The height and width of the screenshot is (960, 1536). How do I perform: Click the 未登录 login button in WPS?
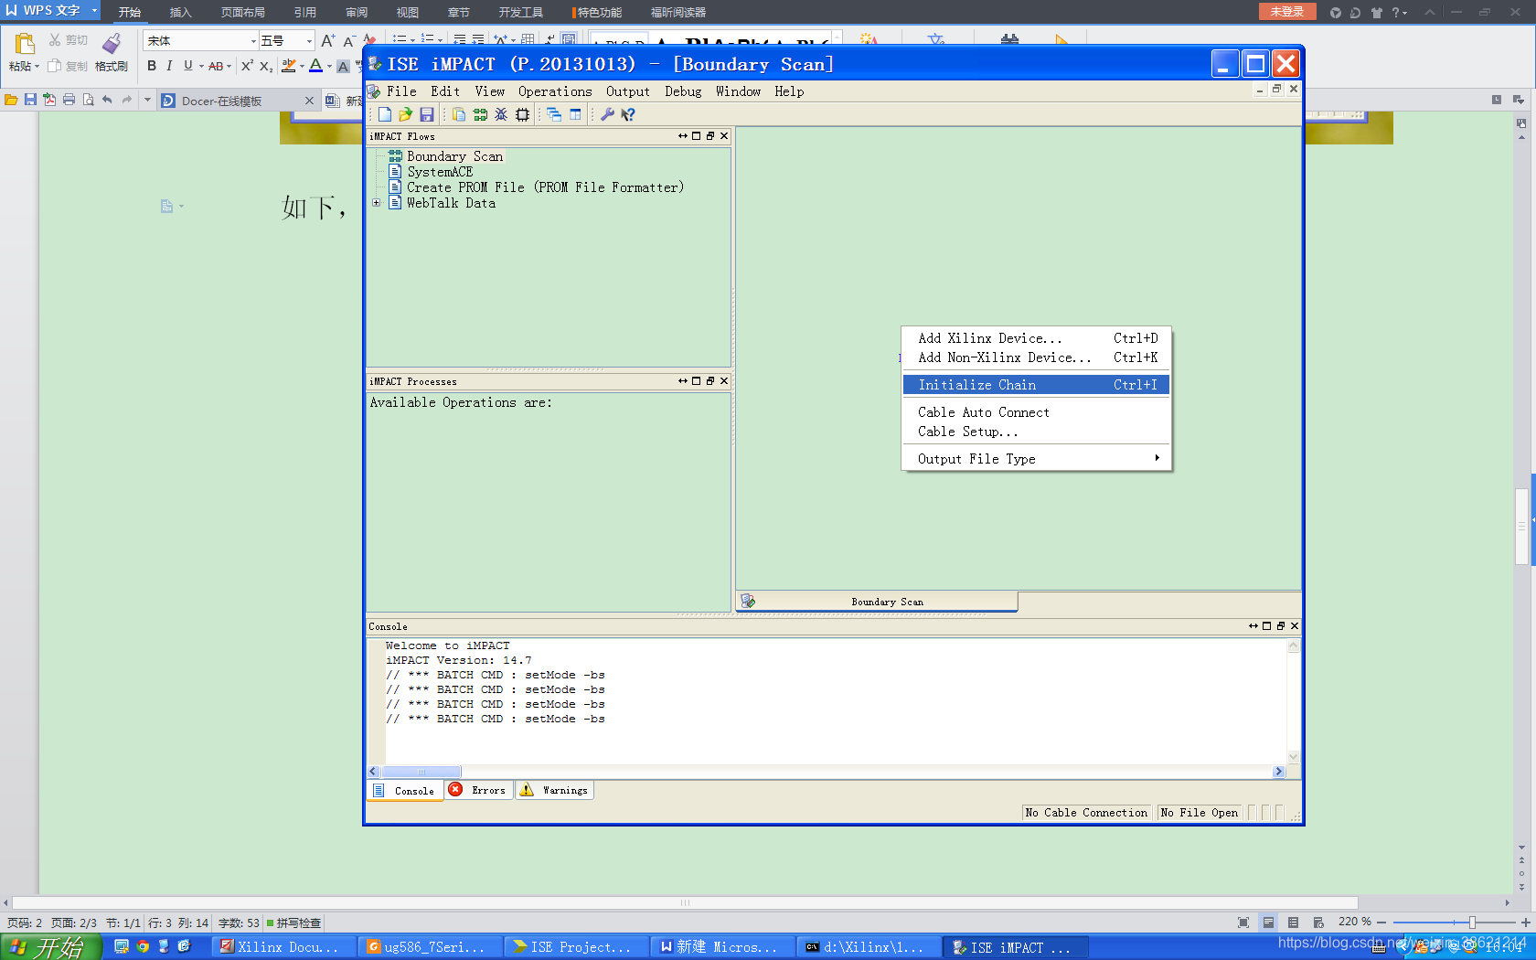[x=1287, y=12]
